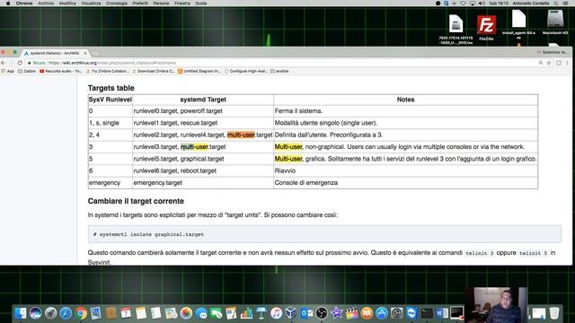
Task: Open the Visualizza menu
Action: (91, 4)
